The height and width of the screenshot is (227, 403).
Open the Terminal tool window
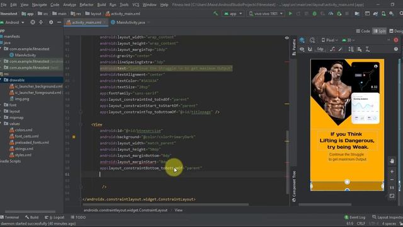point(10,218)
